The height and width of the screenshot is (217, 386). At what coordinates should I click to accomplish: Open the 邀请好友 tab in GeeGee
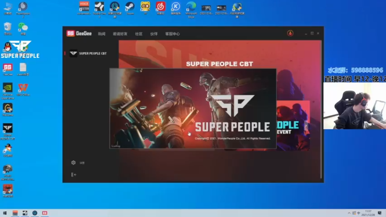[x=120, y=34]
